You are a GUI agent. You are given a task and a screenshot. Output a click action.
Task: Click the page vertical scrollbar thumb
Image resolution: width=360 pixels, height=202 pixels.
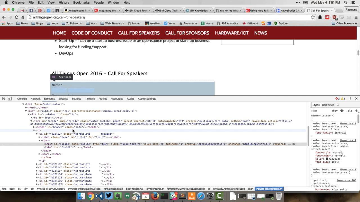pyautogui.click(x=358, y=53)
